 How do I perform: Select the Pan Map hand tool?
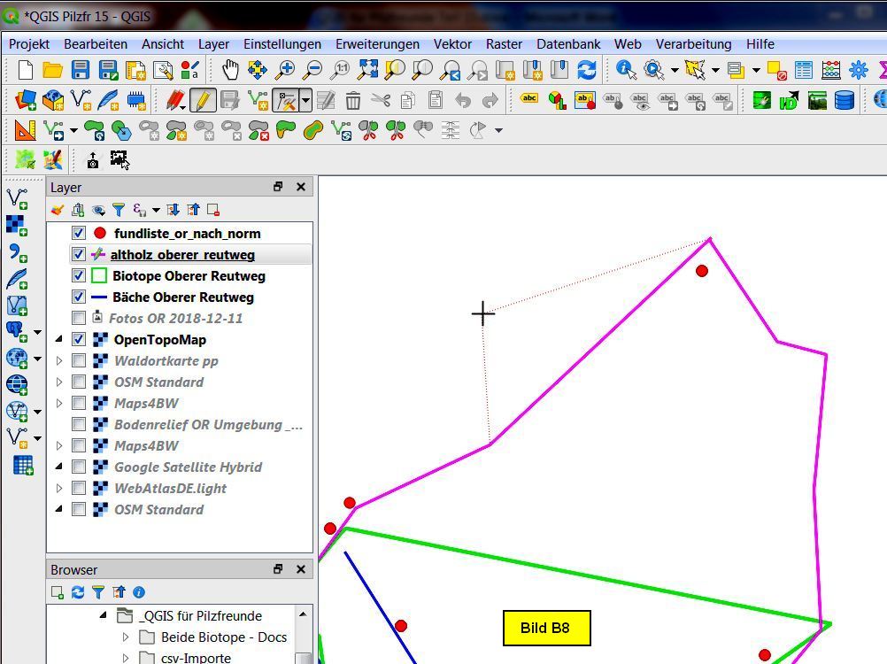point(230,71)
